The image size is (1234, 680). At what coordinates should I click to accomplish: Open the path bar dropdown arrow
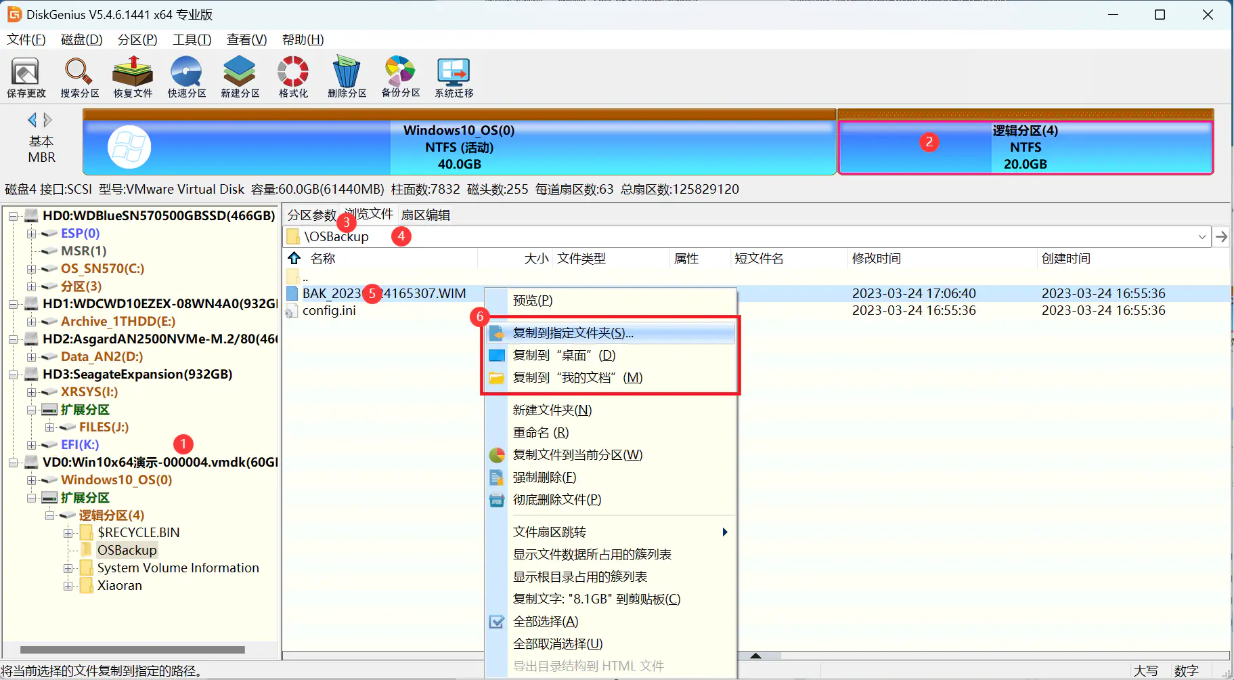pyautogui.click(x=1202, y=237)
